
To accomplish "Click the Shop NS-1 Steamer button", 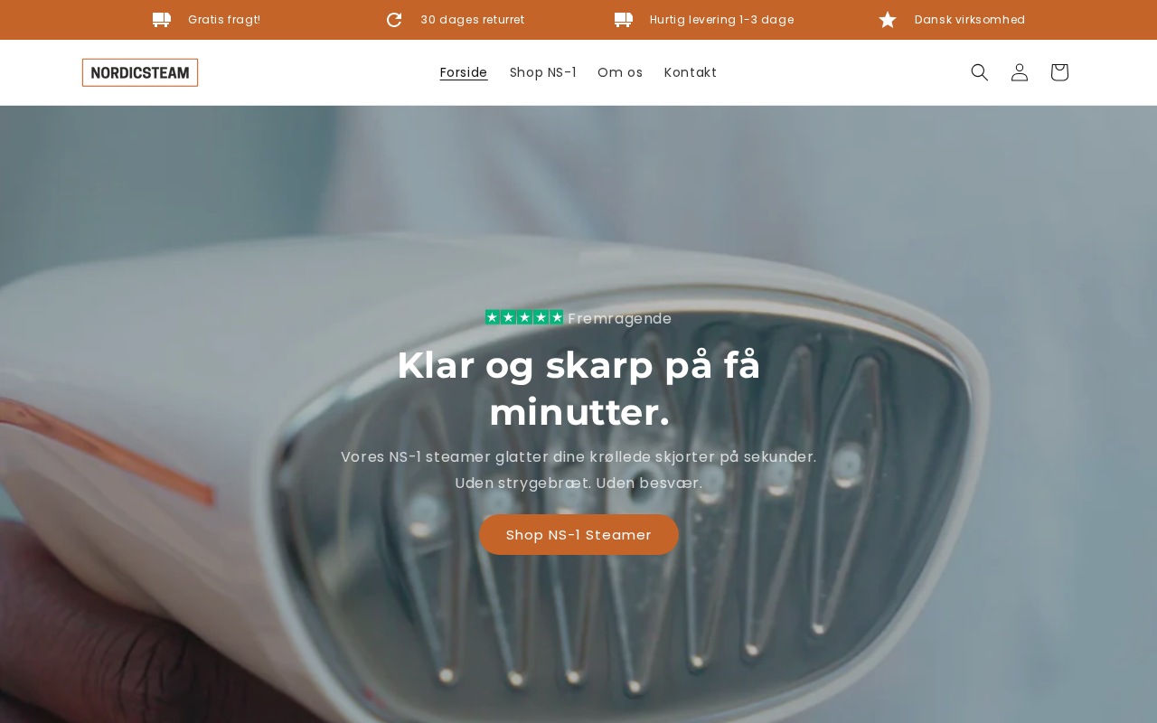I will (578, 534).
